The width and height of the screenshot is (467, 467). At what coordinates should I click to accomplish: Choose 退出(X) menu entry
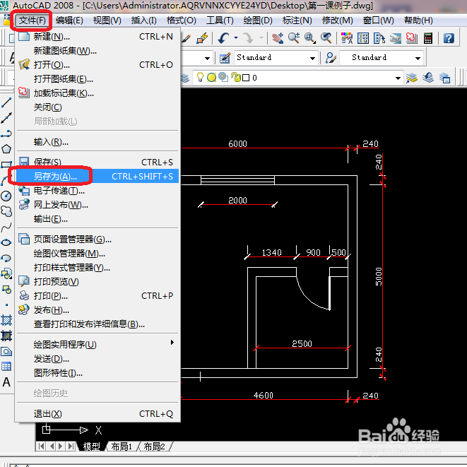click(97, 414)
